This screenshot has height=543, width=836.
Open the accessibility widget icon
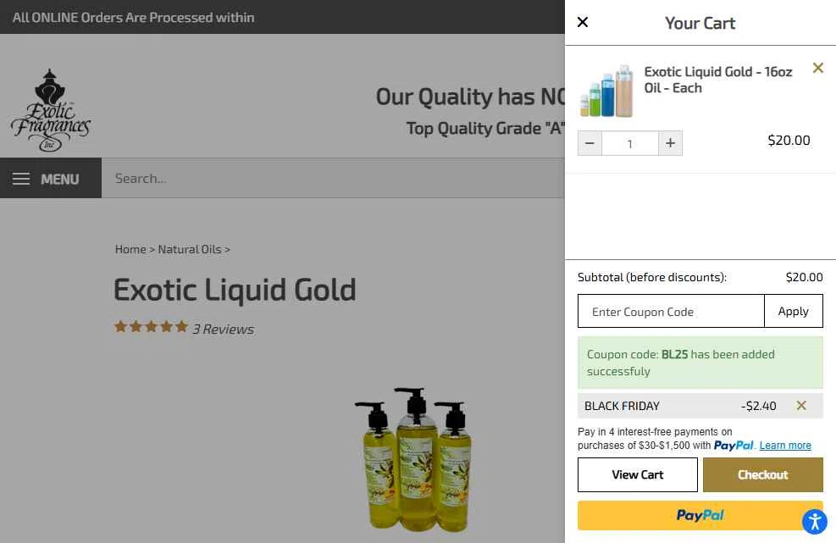[815, 521]
